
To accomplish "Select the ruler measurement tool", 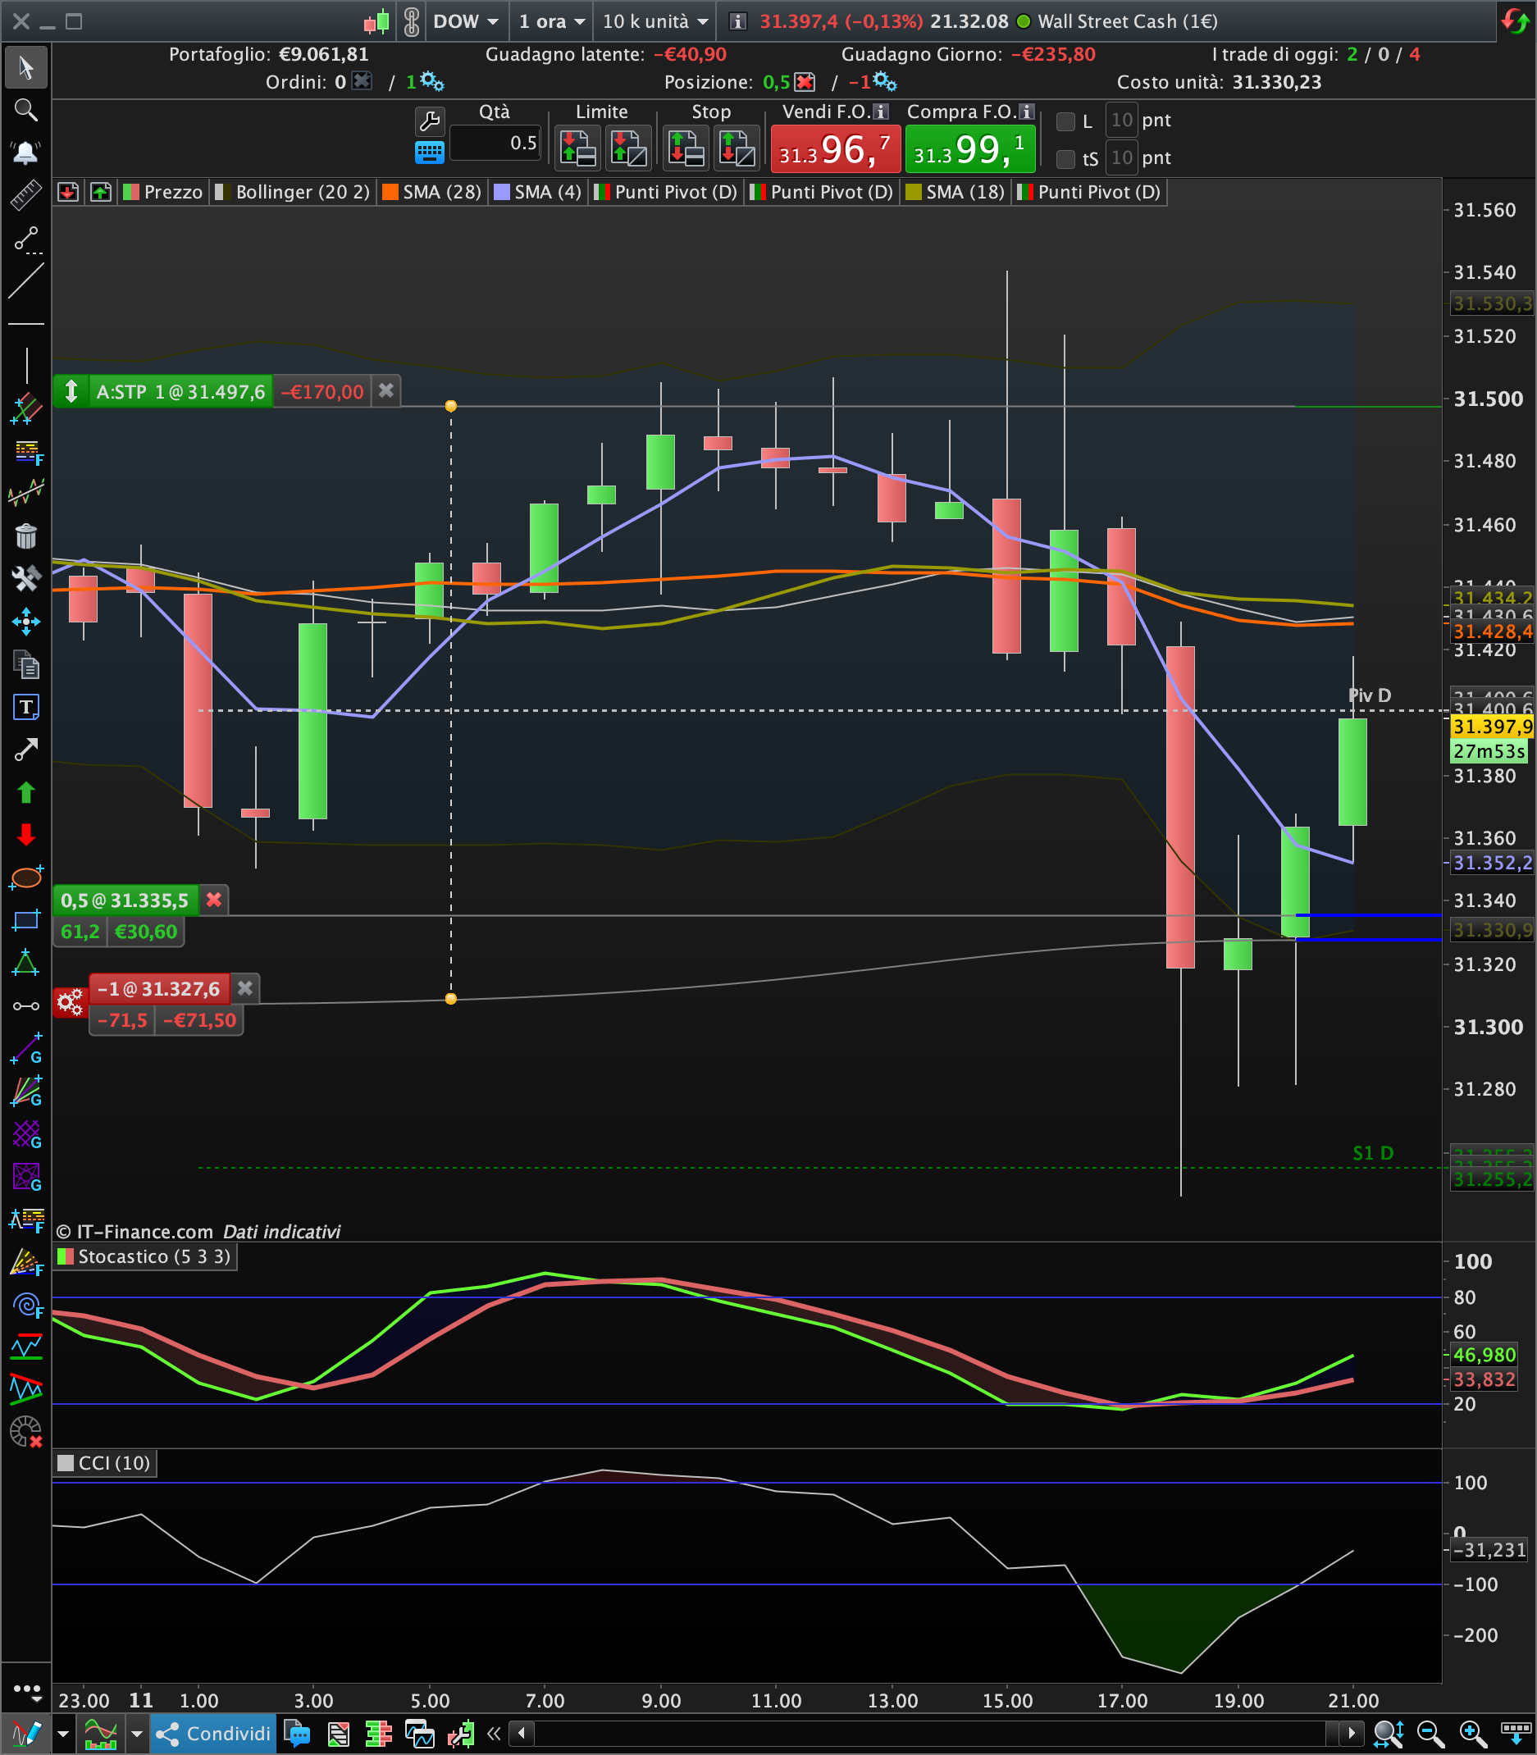I will pos(25,195).
